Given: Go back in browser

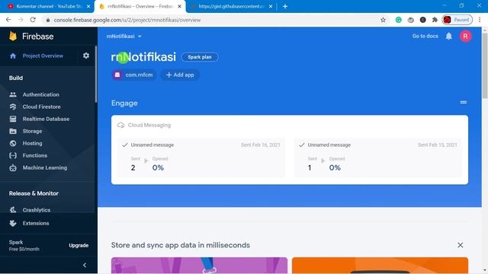Looking at the screenshot, I should [x=8, y=20].
